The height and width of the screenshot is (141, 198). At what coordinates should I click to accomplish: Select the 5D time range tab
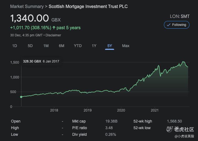tap(30, 46)
